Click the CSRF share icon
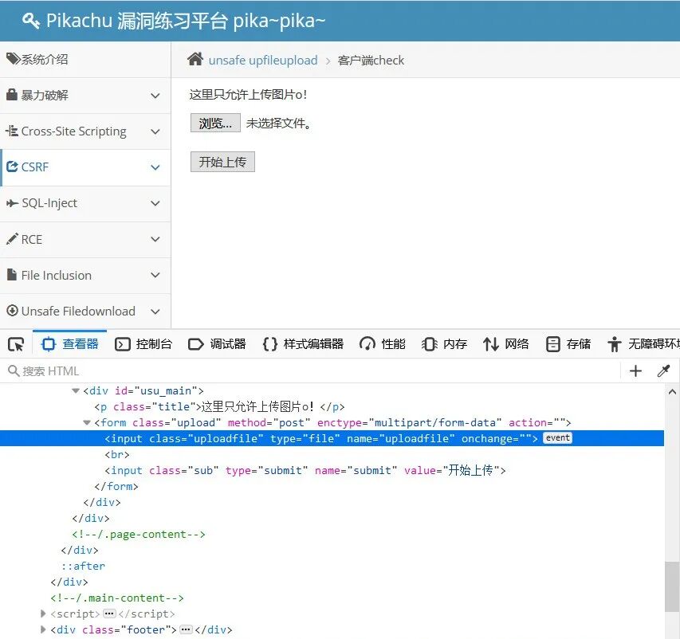Screen dimensions: 680x639 tap(12, 167)
